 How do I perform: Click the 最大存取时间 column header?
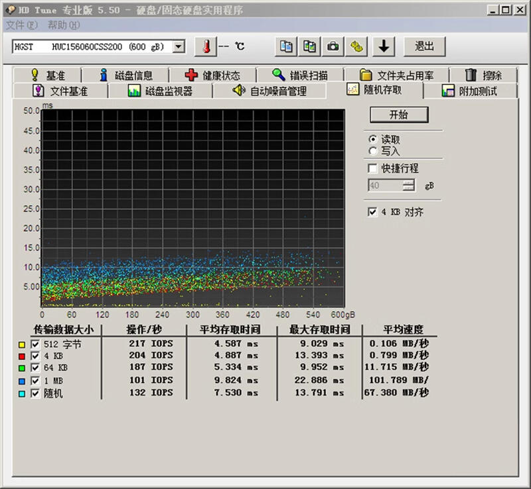[x=320, y=329]
